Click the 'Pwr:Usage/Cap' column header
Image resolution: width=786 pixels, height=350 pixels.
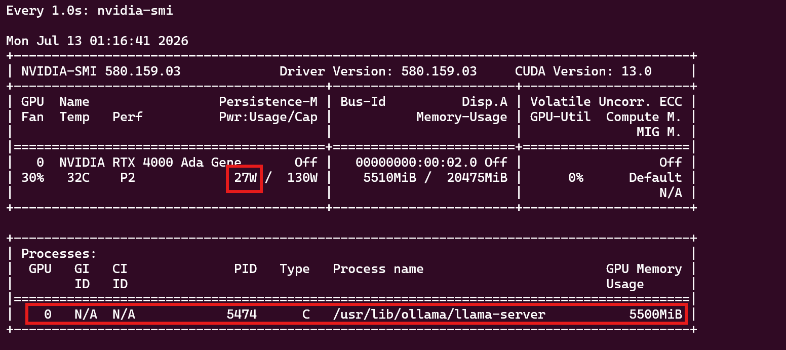[x=268, y=117]
